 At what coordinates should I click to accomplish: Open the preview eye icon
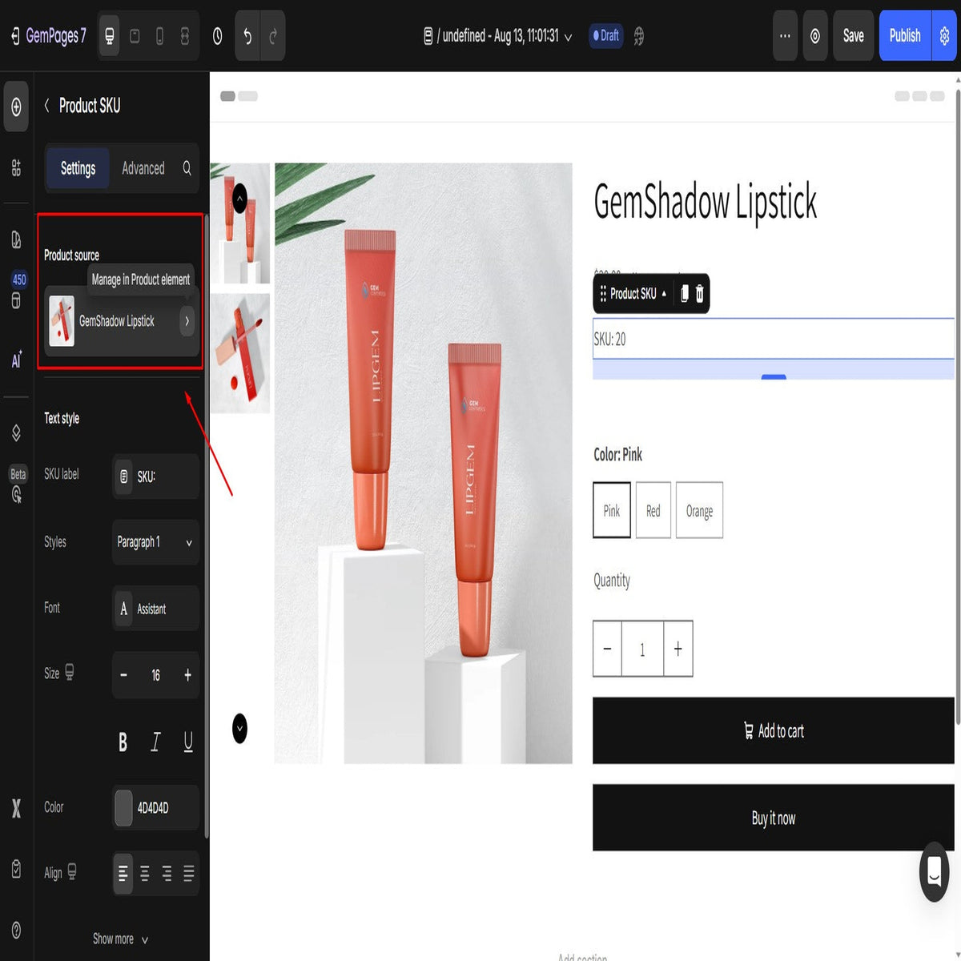point(814,36)
